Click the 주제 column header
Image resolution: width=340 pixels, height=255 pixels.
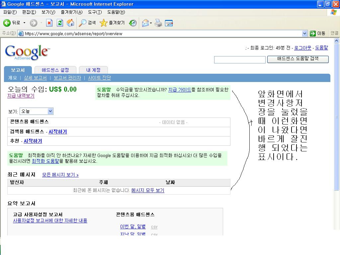coord(104,182)
